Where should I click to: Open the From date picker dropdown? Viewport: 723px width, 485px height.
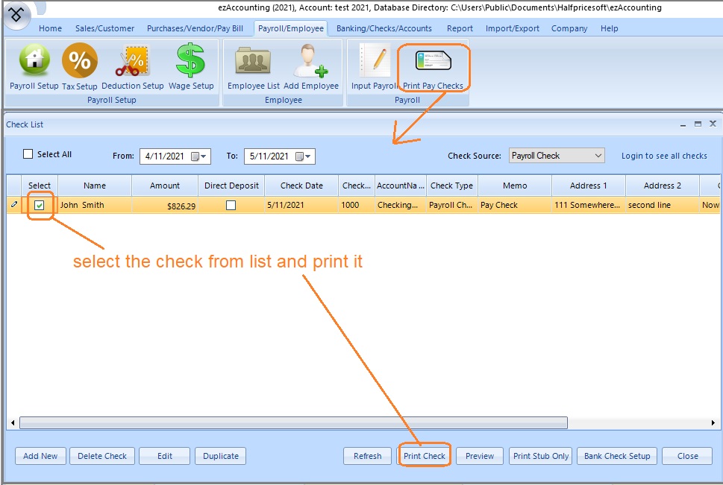pyautogui.click(x=201, y=156)
